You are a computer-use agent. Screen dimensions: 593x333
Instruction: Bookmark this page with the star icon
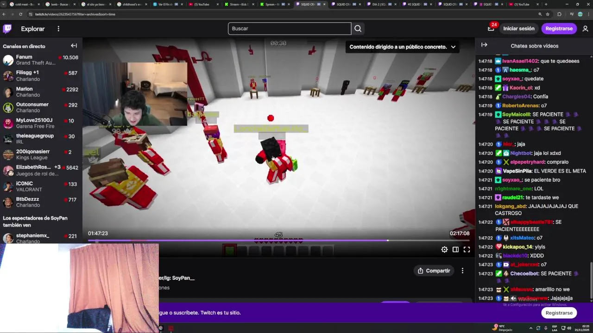[x=548, y=14]
